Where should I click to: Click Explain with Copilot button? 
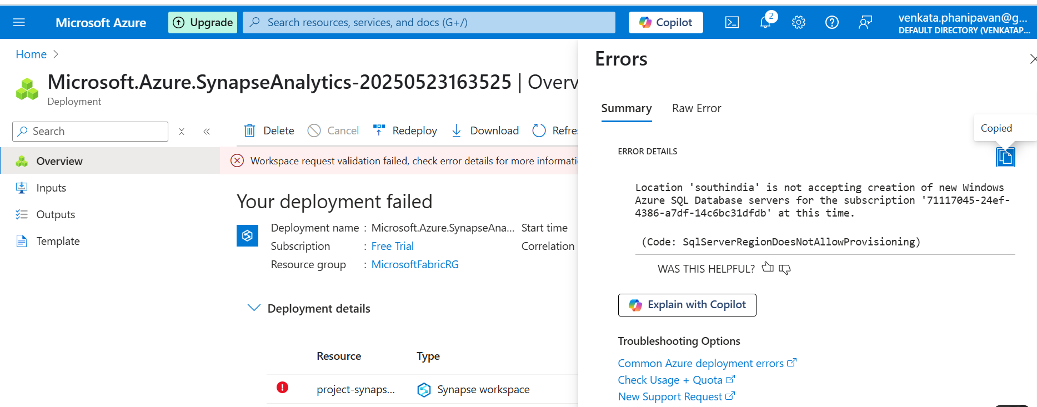point(687,305)
